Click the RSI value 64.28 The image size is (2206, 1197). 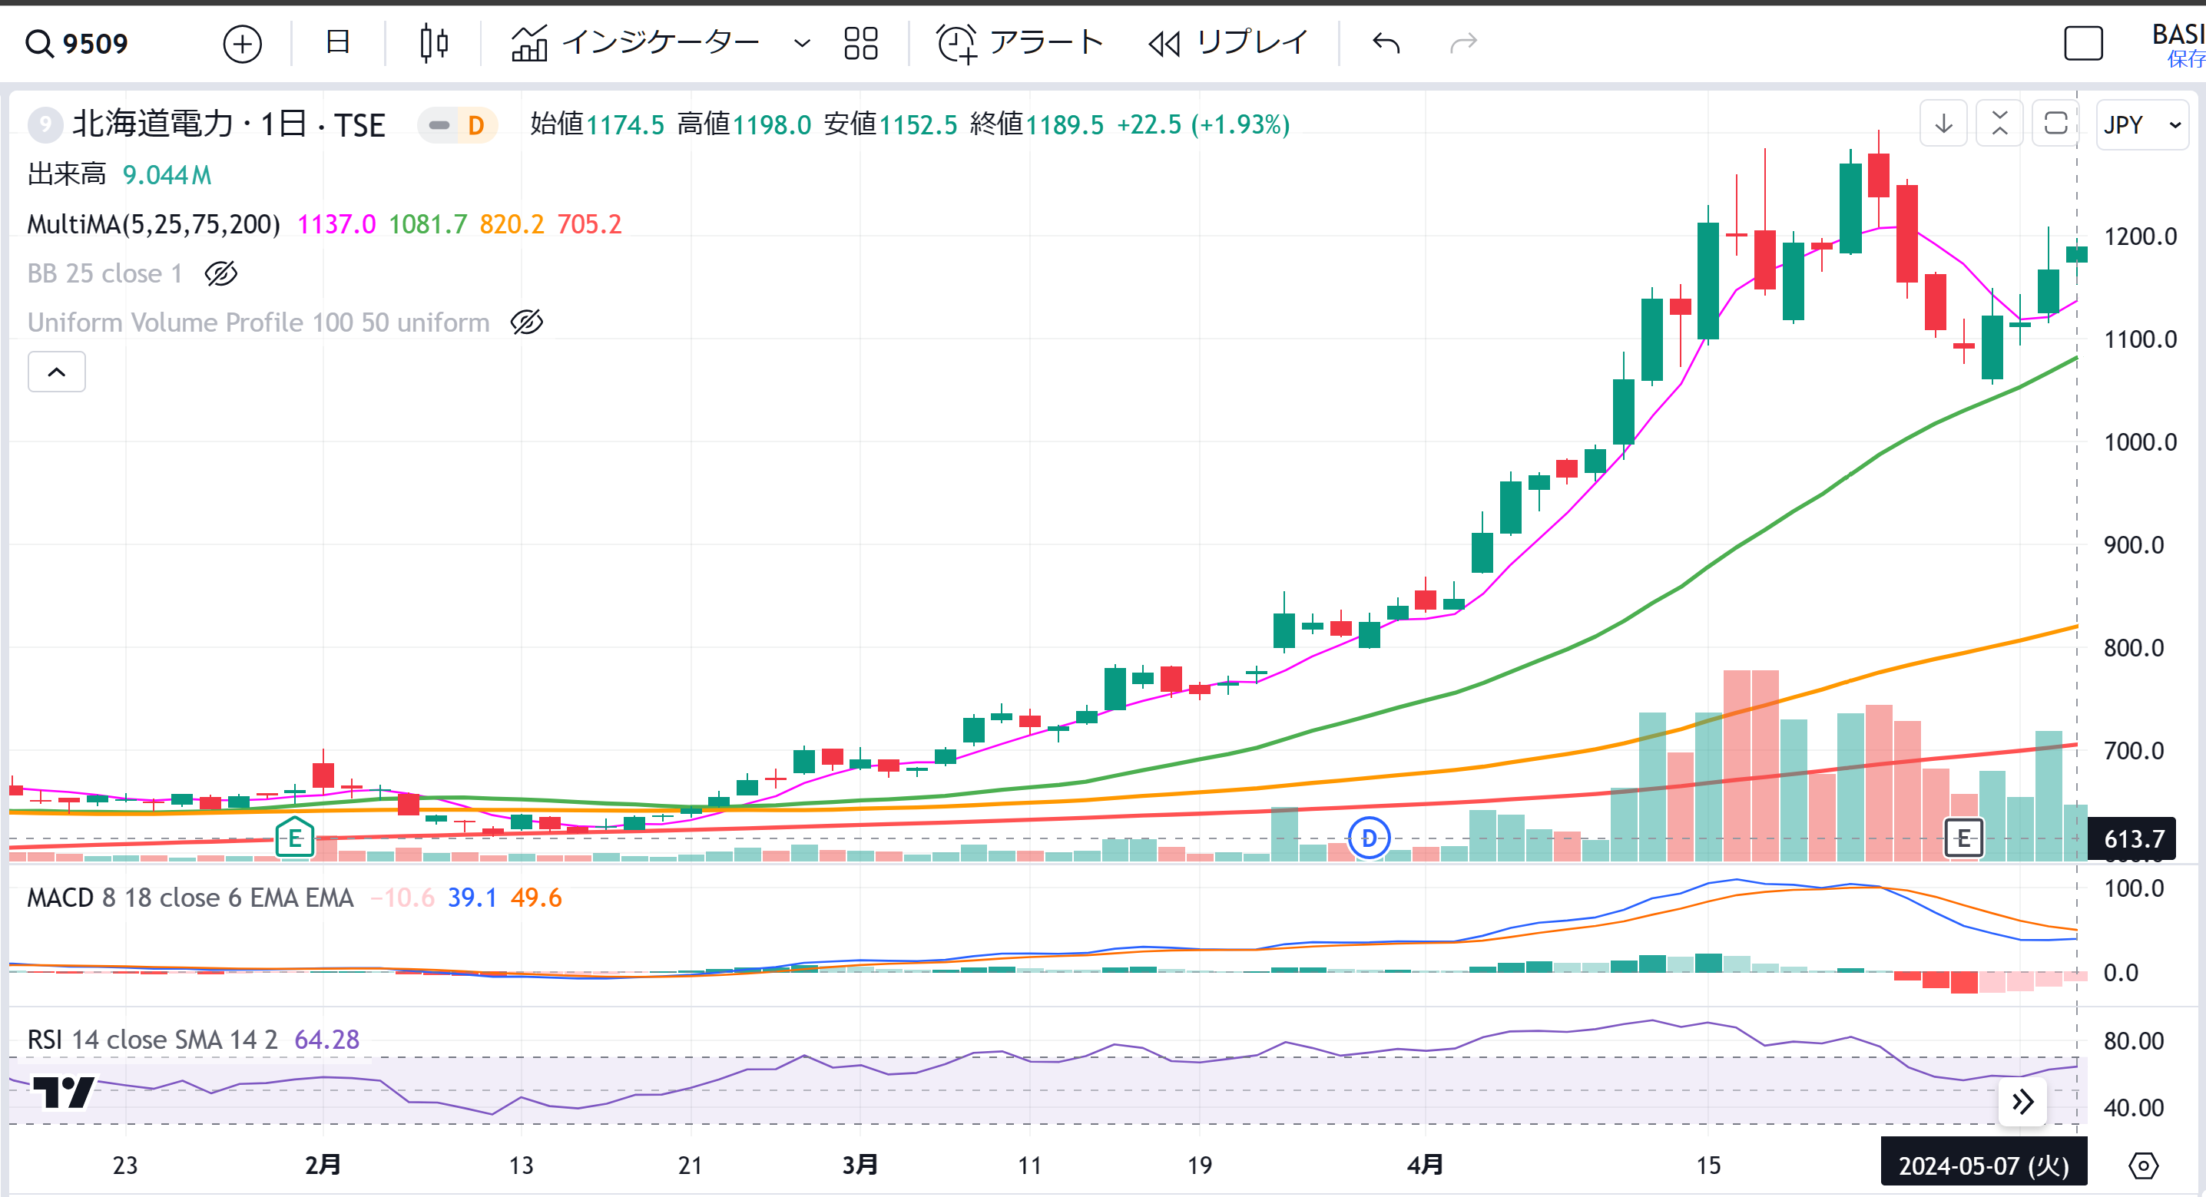(x=327, y=1040)
